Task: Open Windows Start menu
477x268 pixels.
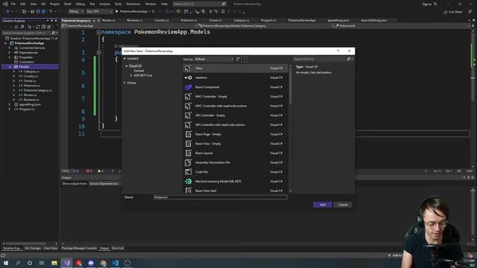Action: [x=6, y=263]
